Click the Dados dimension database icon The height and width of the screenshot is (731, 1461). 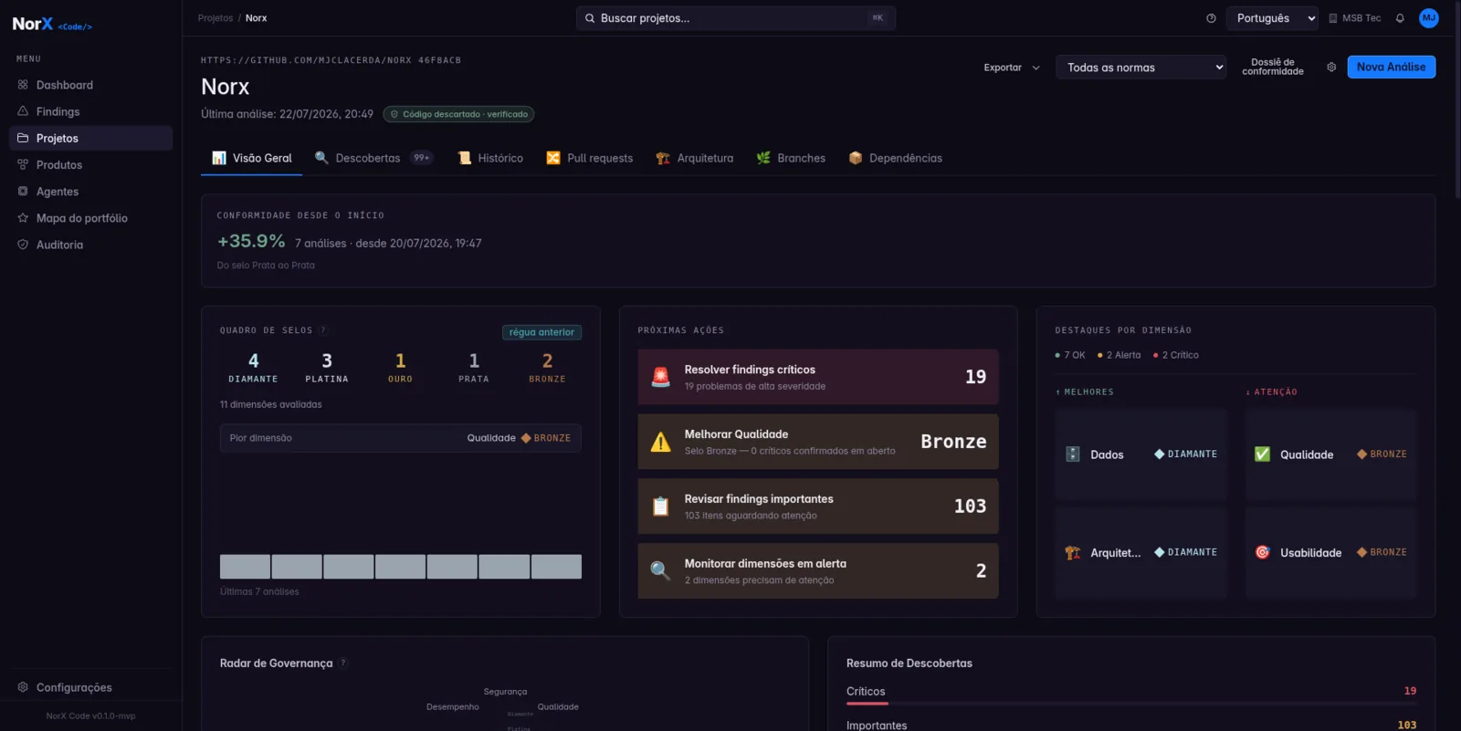1073,454
